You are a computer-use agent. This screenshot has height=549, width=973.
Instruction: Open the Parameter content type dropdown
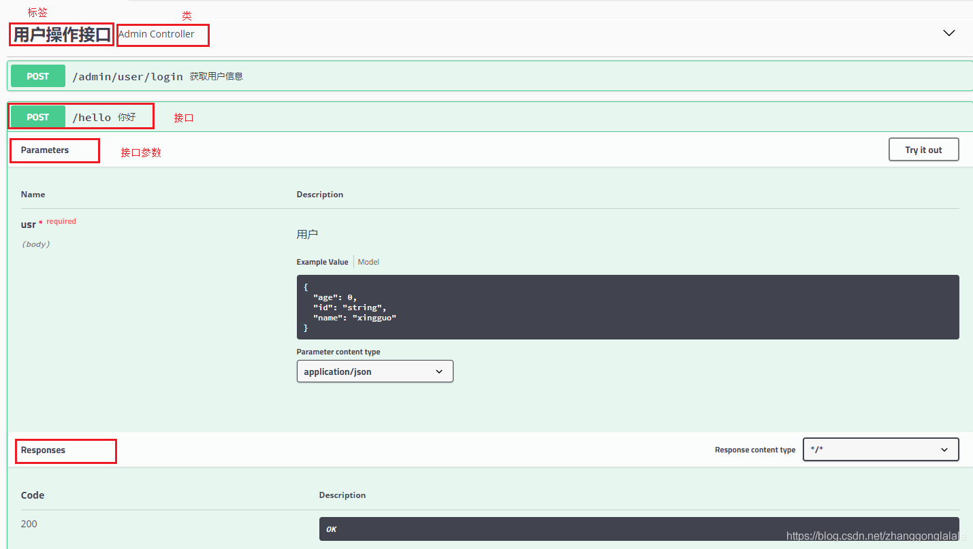(x=374, y=371)
